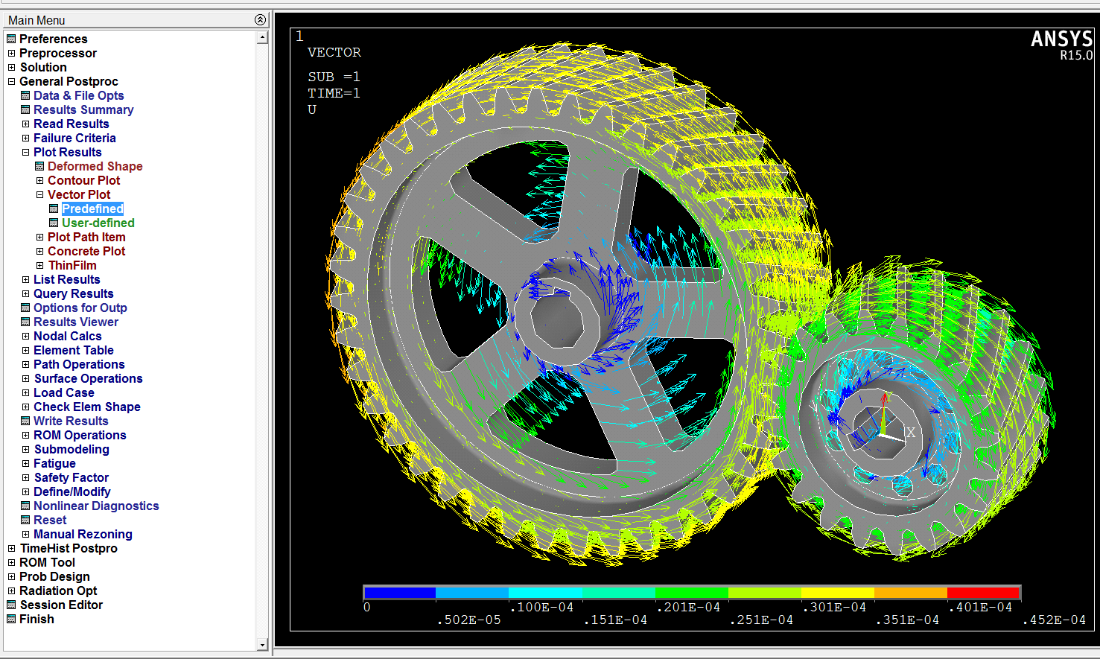Click the Preferences dialog icon
The image size is (1100, 659).
(11, 39)
